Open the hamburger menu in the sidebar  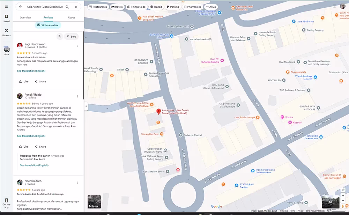(x=6, y=7)
